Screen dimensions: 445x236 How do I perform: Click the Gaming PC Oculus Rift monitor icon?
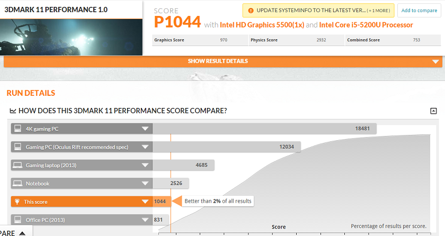(17, 147)
